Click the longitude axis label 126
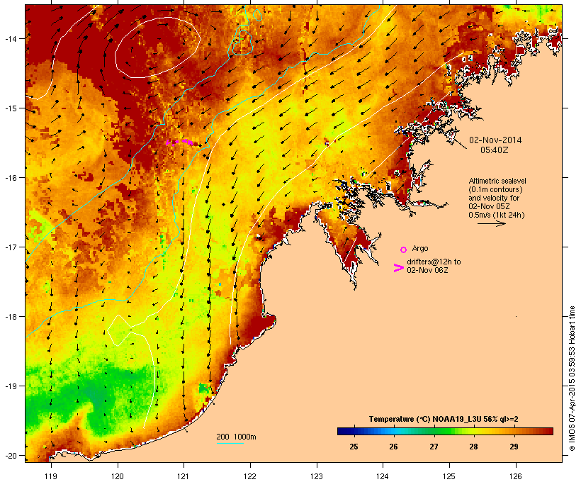Viewport: 581px width, 482px height. pyautogui.click(x=515, y=476)
